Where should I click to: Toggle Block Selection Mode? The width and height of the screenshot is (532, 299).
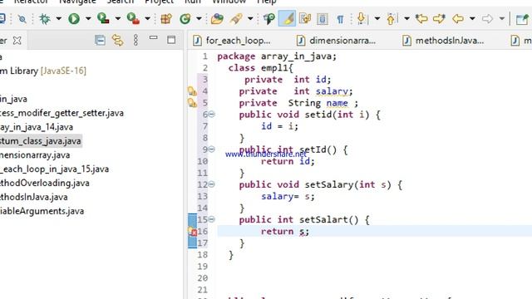(323, 18)
